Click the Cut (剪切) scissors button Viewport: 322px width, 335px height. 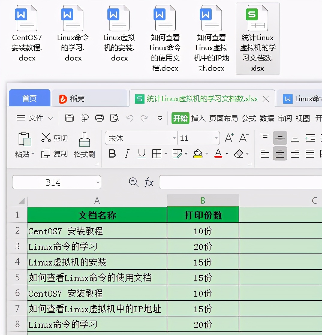coord(55,138)
